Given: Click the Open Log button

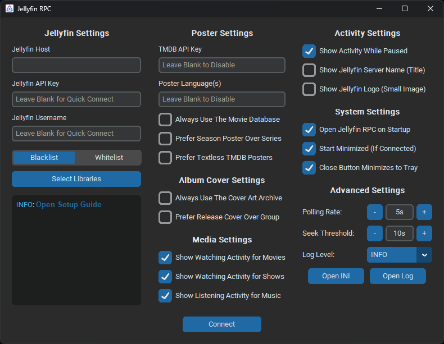Looking at the screenshot, I should [x=398, y=276].
